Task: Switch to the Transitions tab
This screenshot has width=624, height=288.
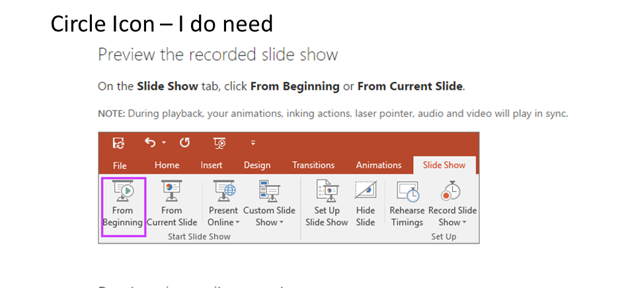Action: point(313,165)
